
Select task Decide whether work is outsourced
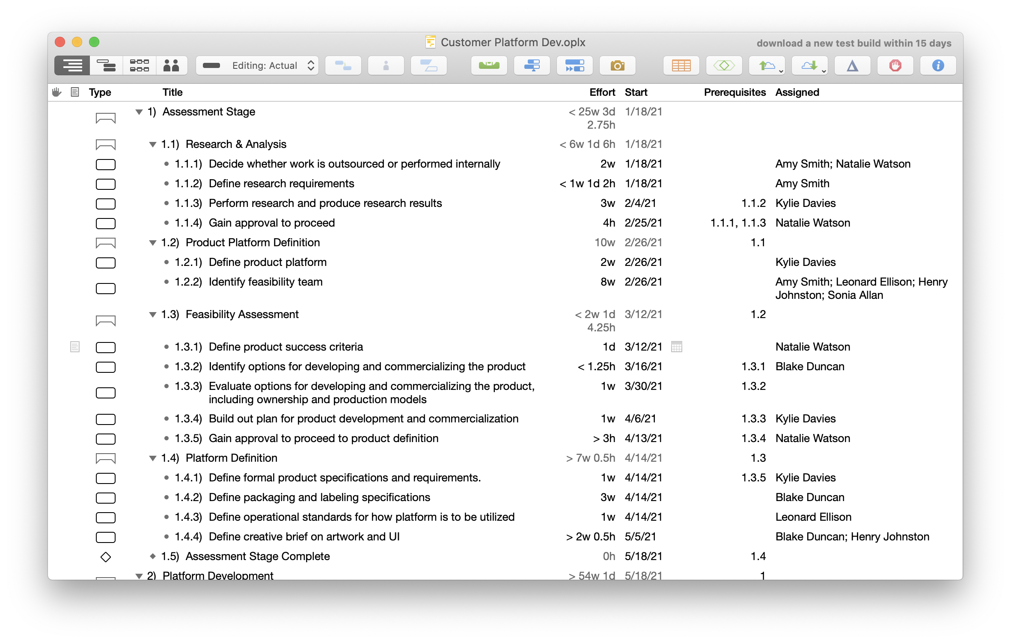[x=354, y=164]
